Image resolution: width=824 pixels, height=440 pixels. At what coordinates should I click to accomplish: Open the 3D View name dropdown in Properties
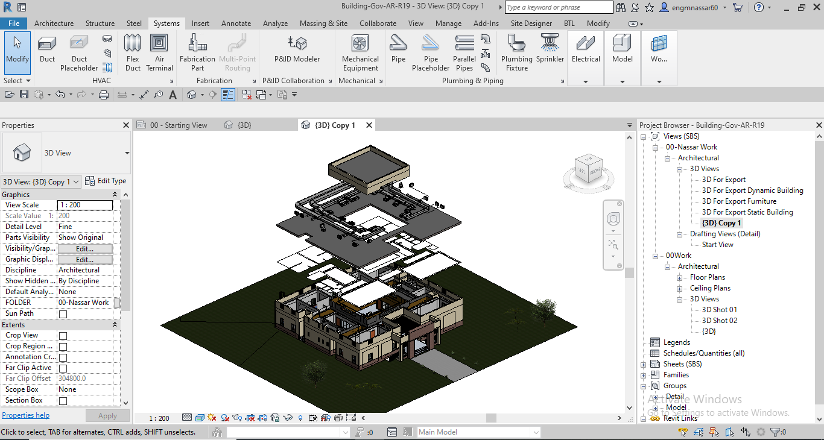click(x=77, y=181)
